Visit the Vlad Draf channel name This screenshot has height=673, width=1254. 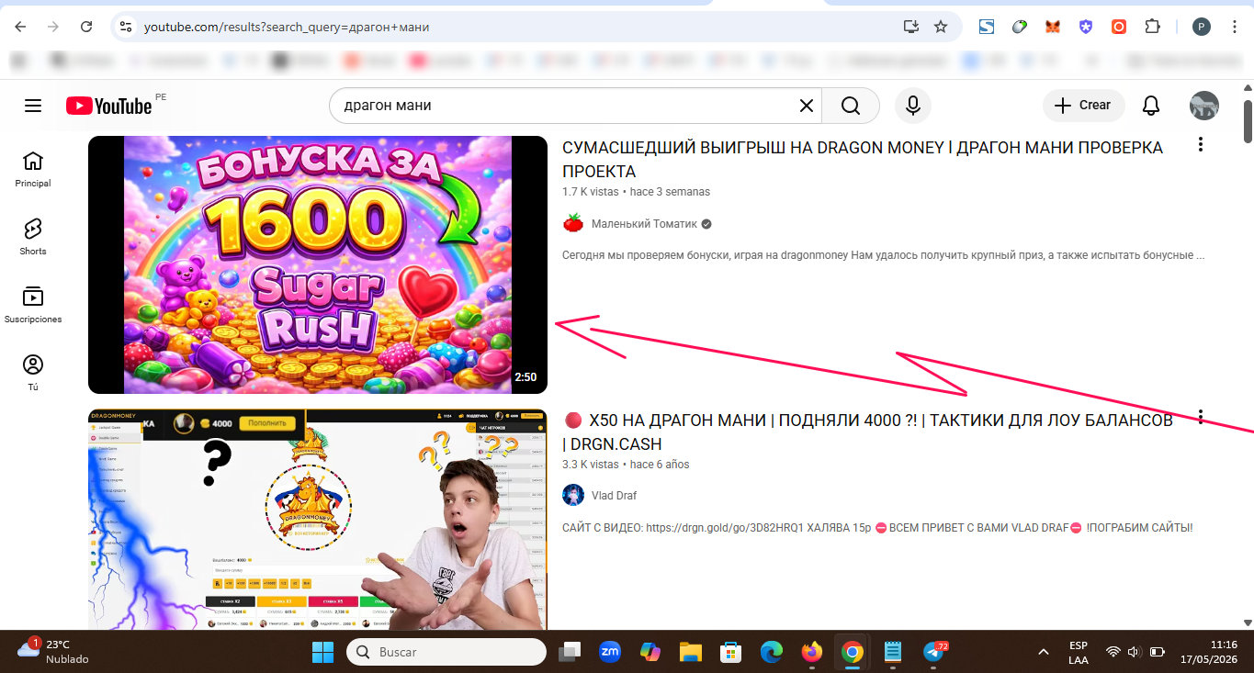click(x=614, y=495)
